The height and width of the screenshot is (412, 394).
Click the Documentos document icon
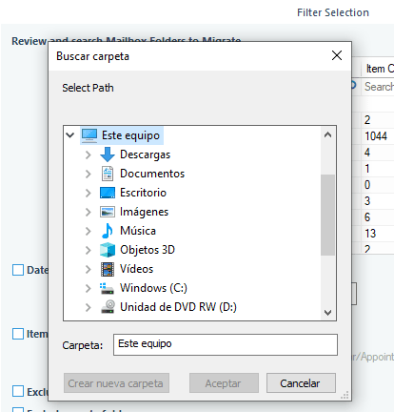(108, 174)
